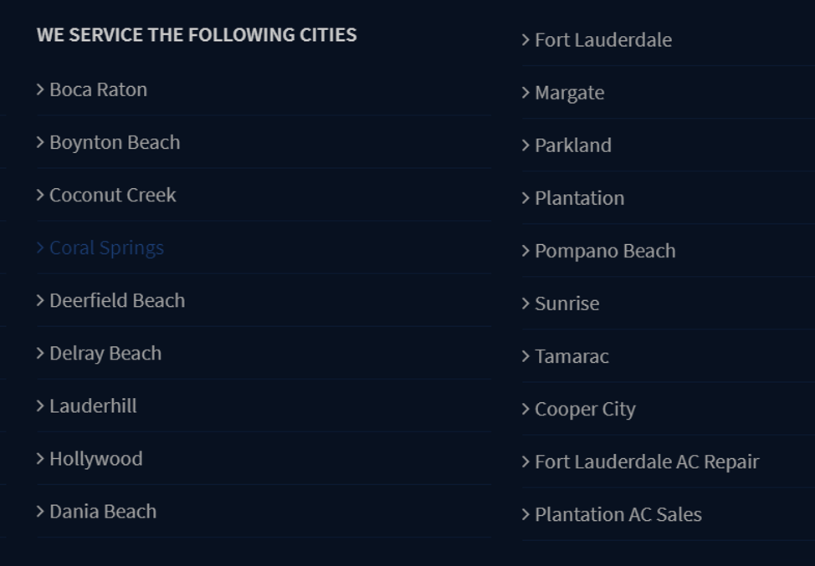Open the Parkland city page
Image resolution: width=815 pixels, height=566 pixels.
click(573, 145)
